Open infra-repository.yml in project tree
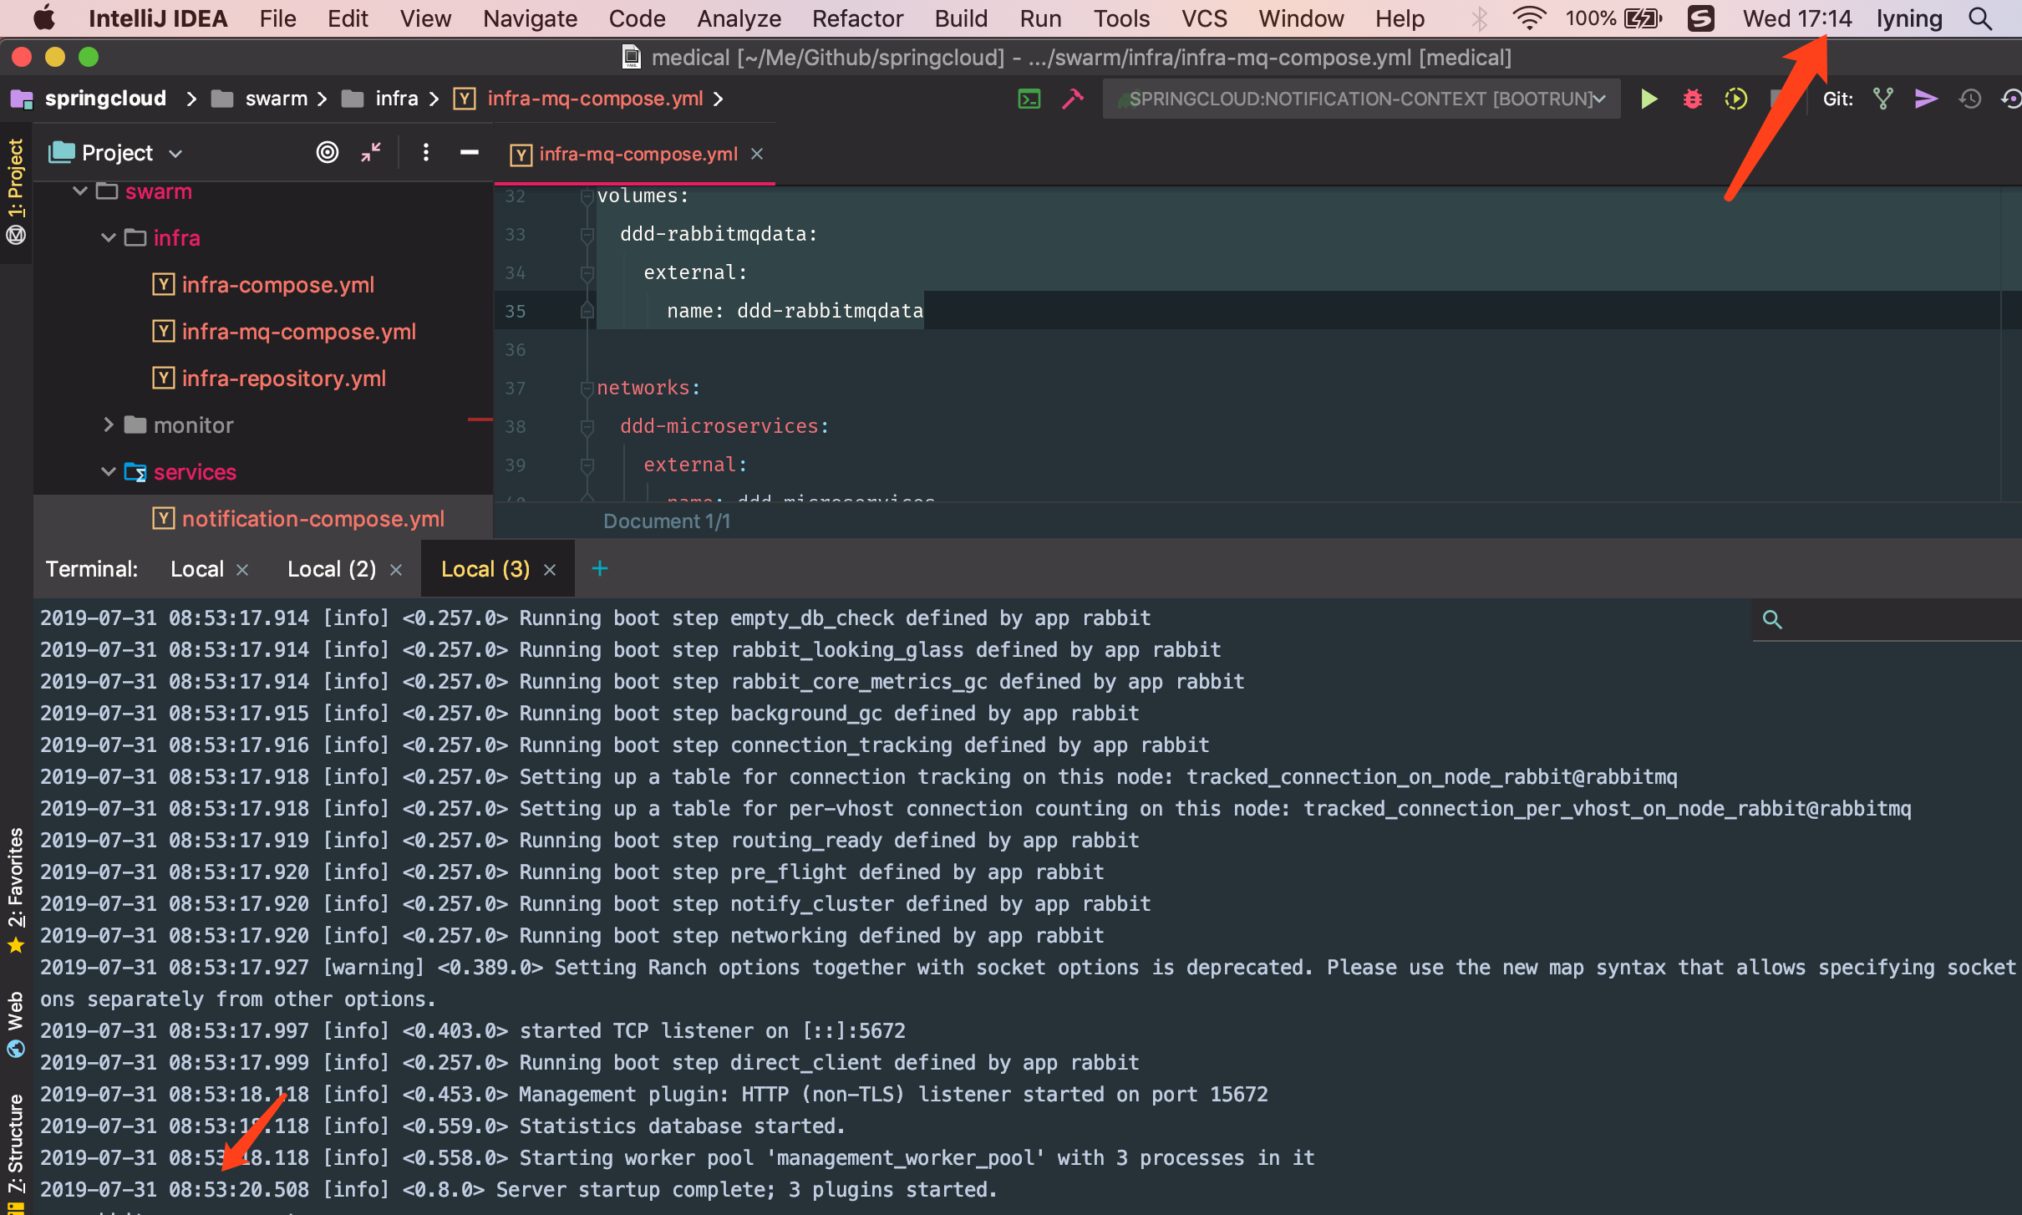This screenshot has width=2022, height=1215. coord(283,379)
